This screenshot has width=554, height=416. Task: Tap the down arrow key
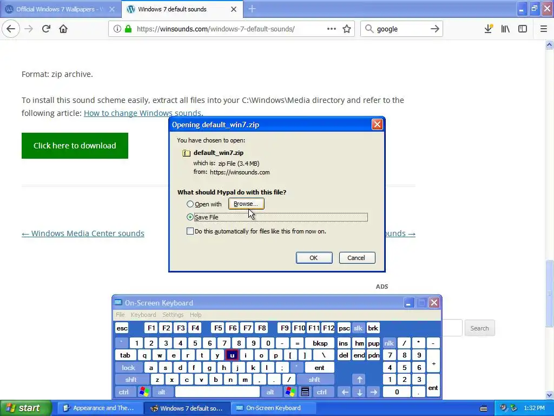pos(359,392)
